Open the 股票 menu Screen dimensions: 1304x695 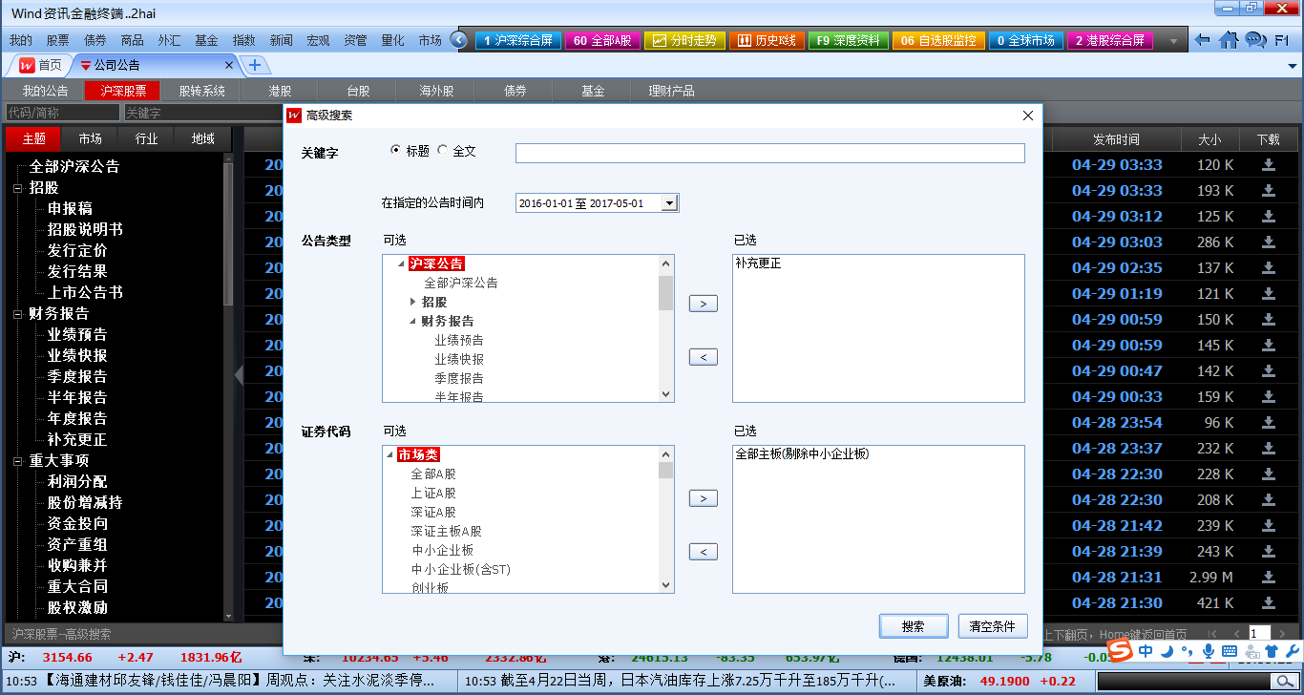point(57,40)
